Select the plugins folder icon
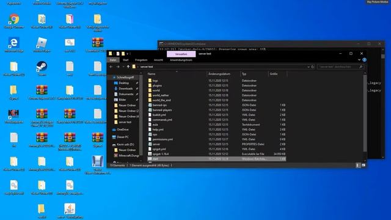 (150, 86)
